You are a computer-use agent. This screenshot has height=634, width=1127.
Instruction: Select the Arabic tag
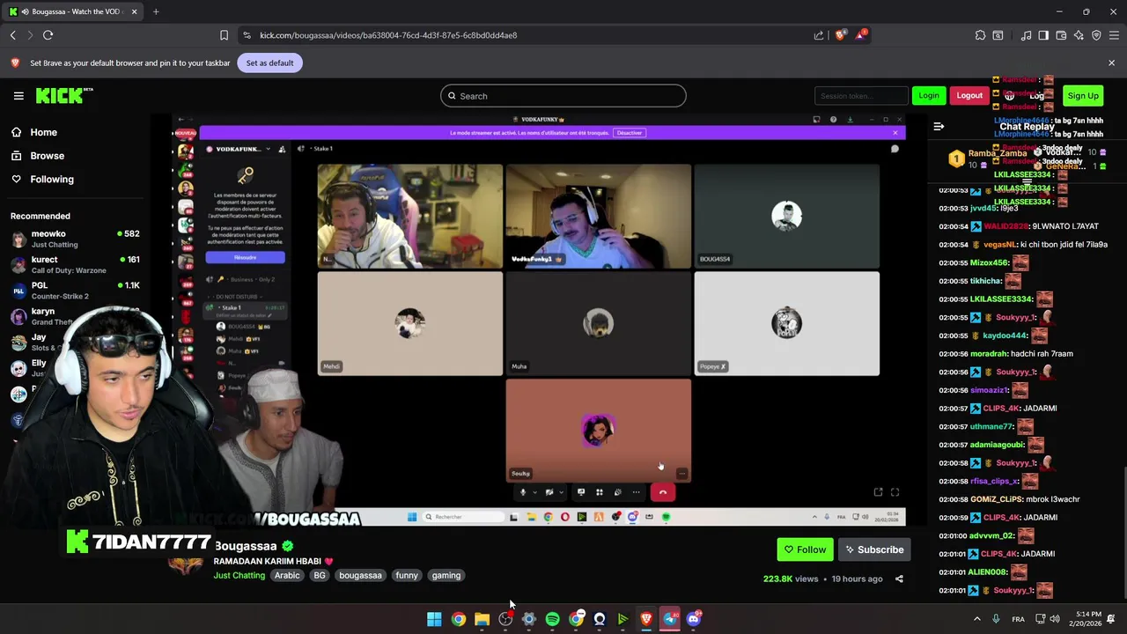click(287, 575)
